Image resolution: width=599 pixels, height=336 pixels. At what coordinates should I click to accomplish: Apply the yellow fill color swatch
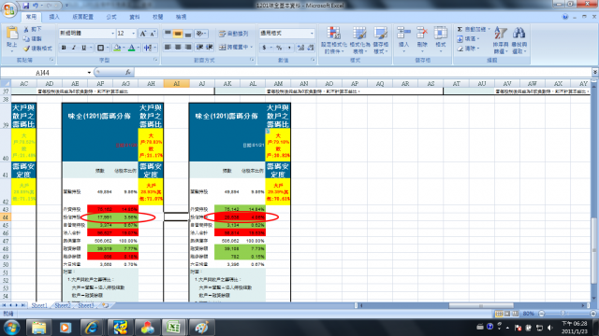[x=117, y=48]
